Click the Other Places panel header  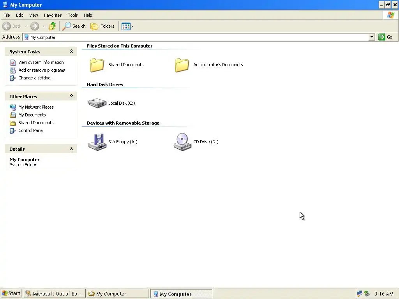pyautogui.click(x=41, y=97)
